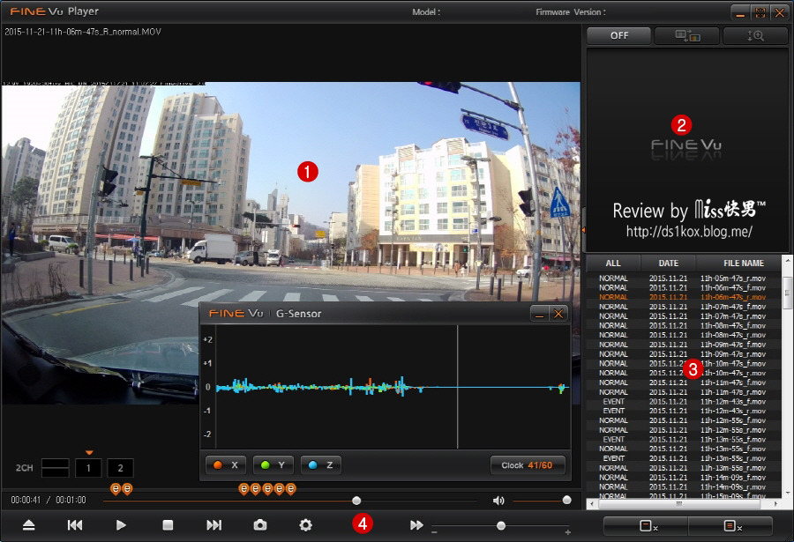The image size is (794, 542).
Task: Click the leftmost event marker on the timeline
Action: click(x=116, y=489)
